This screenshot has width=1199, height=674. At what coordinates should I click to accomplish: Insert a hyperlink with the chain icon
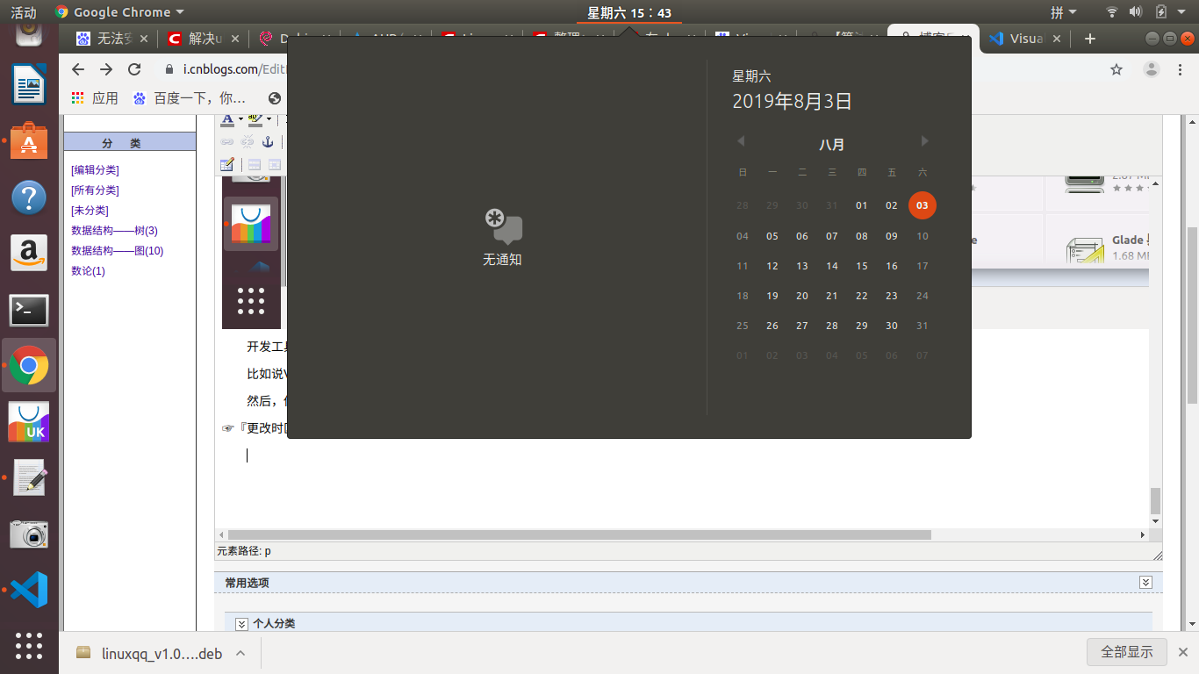click(226, 141)
